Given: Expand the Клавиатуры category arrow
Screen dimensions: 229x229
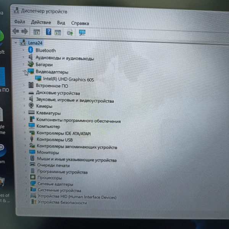Looking at the screenshot, I should (x=24, y=112).
